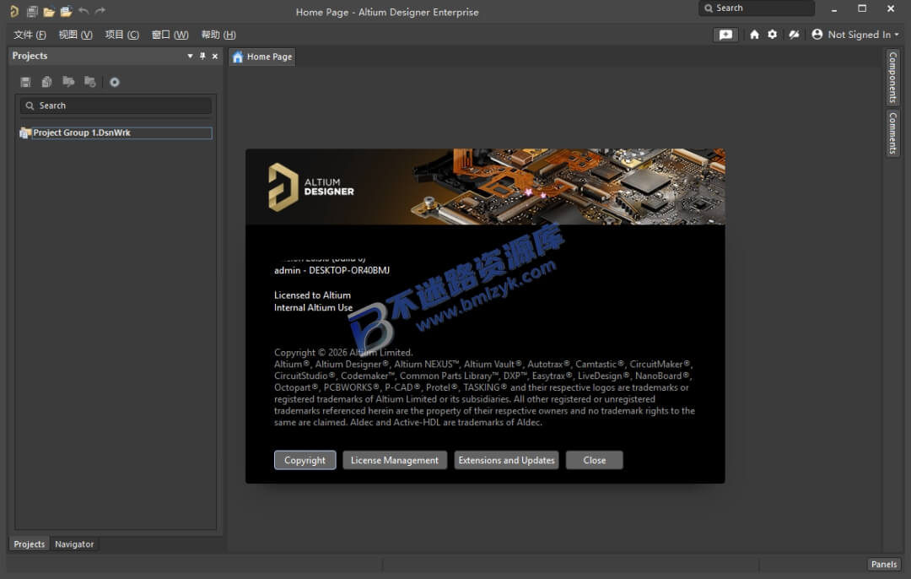Open the 视图 (V) menu
911x579 pixels.
[75, 35]
